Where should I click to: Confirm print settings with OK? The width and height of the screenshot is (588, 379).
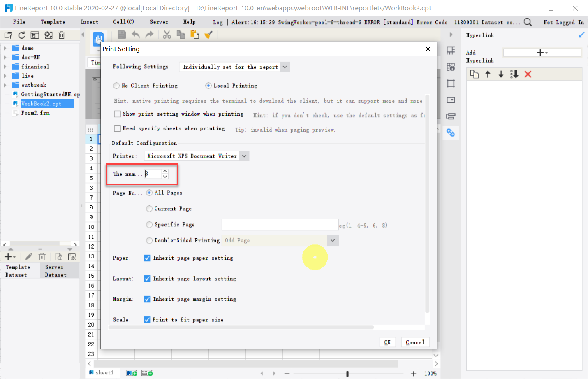pos(387,342)
